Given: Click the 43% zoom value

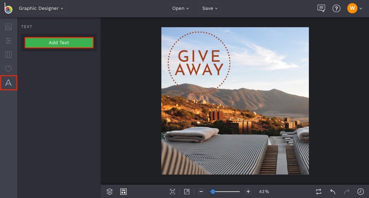Looking at the screenshot, I should click(x=264, y=192).
